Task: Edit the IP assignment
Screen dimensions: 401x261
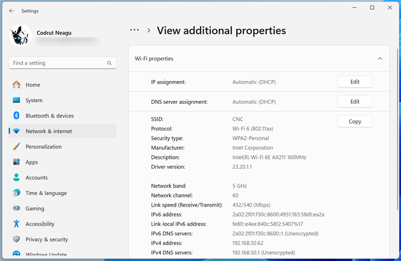Action: click(355, 82)
